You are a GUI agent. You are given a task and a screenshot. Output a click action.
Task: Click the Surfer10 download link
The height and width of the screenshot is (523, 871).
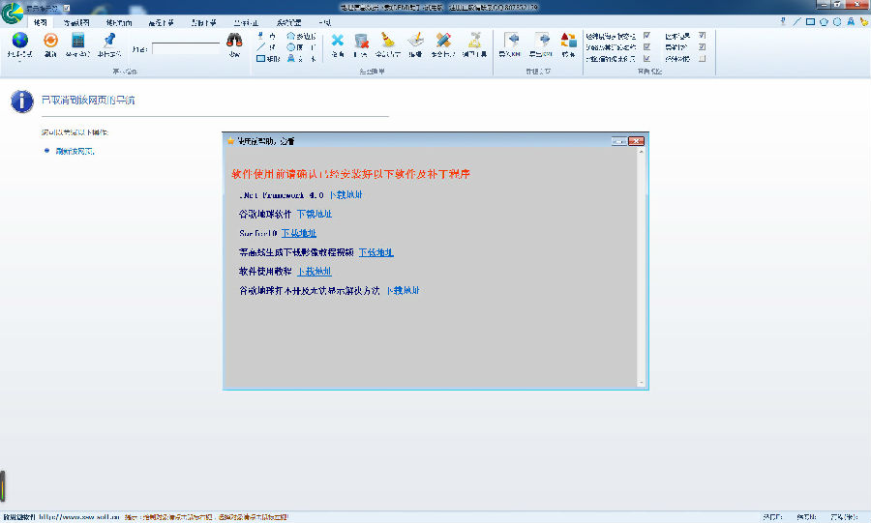[299, 233]
